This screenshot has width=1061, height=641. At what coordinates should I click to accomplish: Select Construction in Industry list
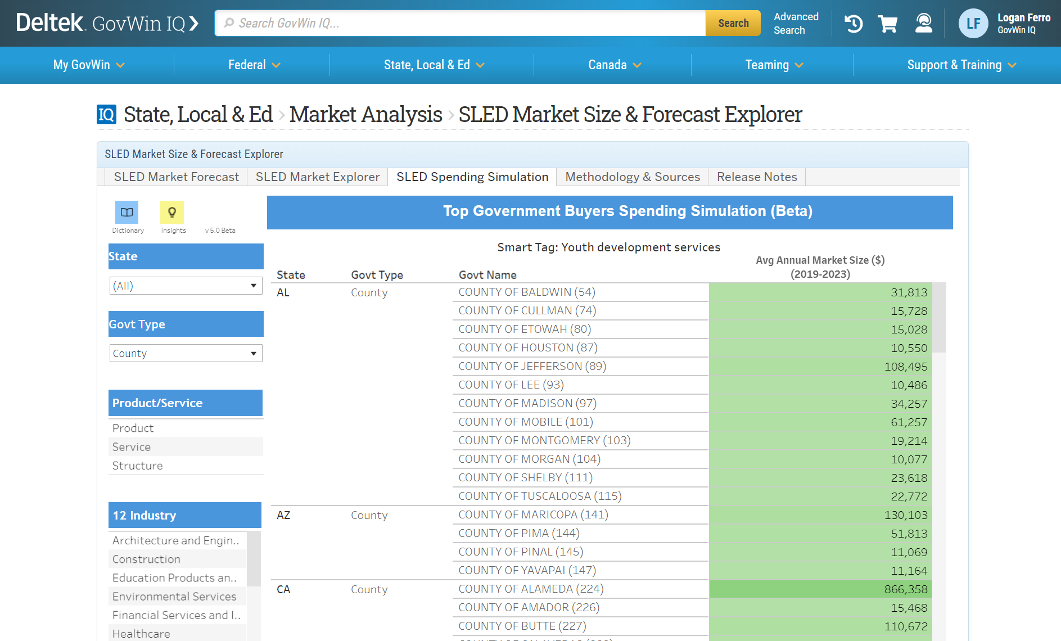146,559
